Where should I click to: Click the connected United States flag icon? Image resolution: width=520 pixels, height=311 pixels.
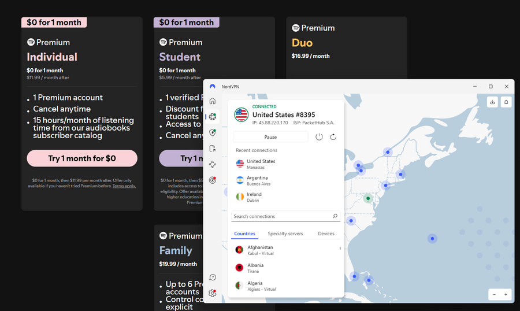(x=241, y=115)
